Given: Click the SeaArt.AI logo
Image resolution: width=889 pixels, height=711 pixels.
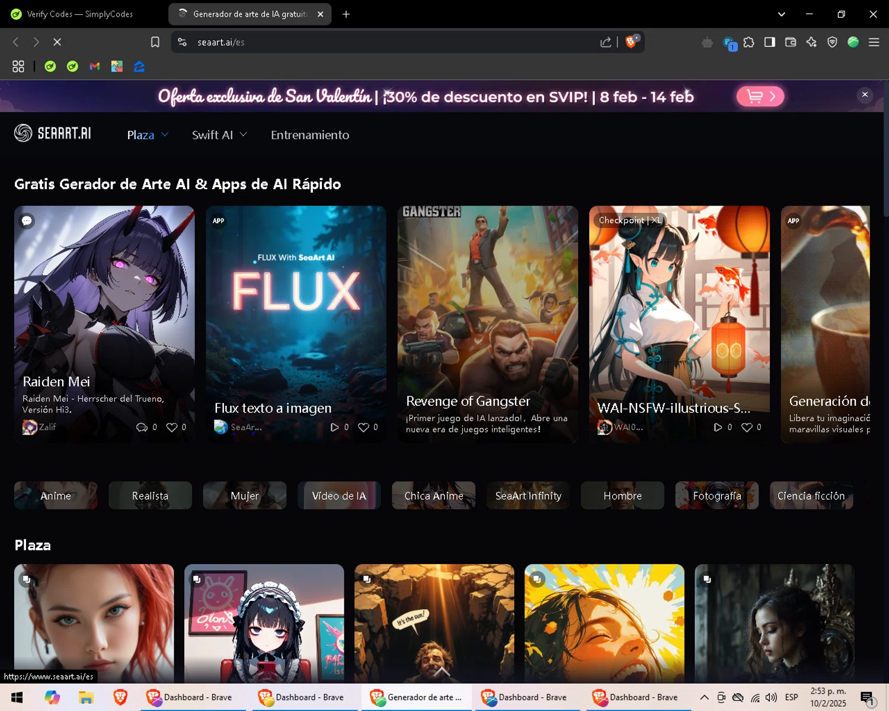Looking at the screenshot, I should [x=53, y=133].
